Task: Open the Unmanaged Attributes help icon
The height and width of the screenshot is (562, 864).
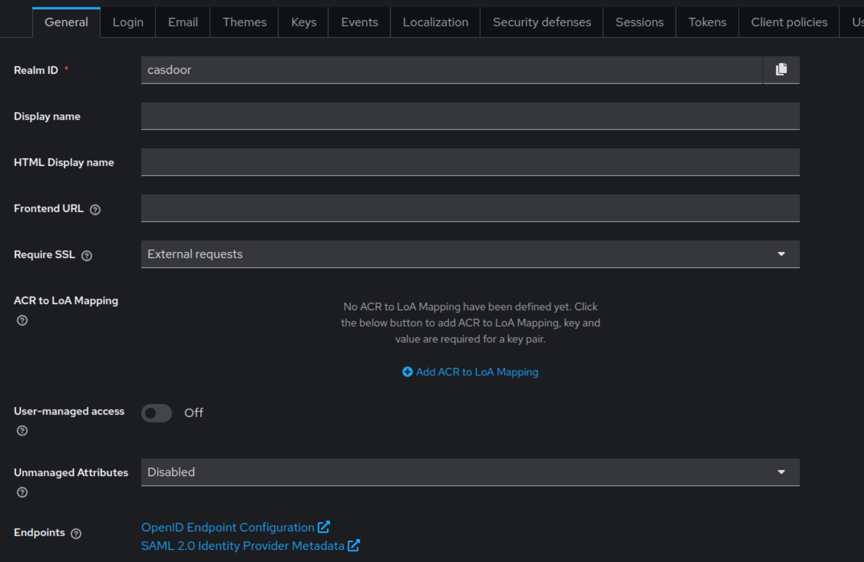Action: pos(22,492)
